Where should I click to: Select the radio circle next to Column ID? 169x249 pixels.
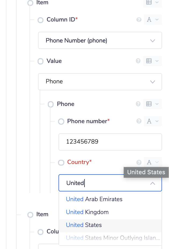point(41,20)
